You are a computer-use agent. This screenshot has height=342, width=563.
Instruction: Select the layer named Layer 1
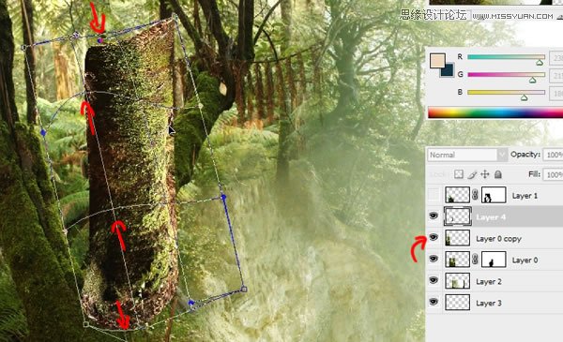pyautogui.click(x=525, y=196)
